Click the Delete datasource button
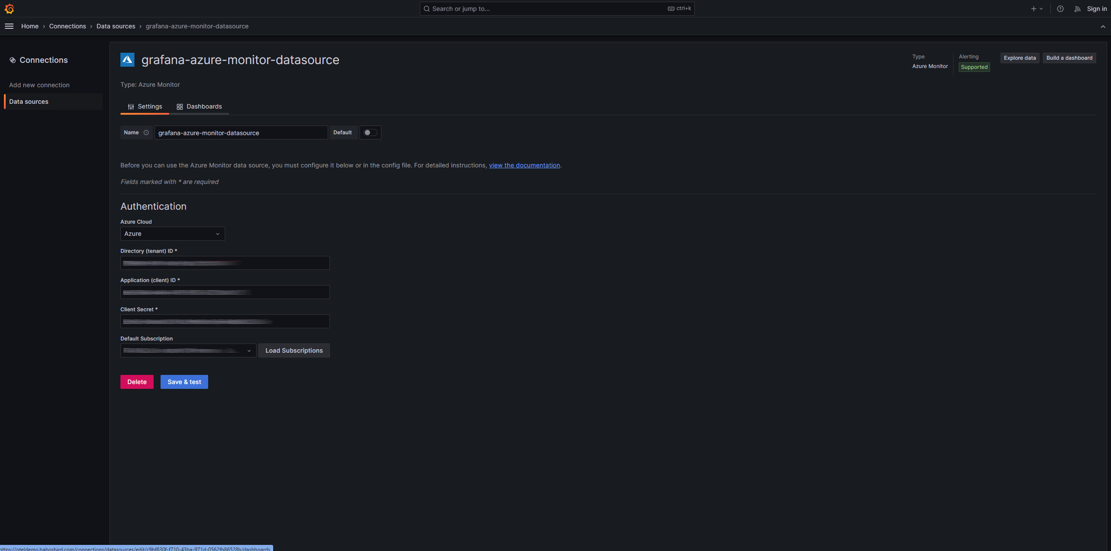This screenshot has height=551, width=1111. [x=137, y=382]
